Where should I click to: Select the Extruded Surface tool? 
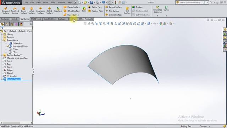6,11
